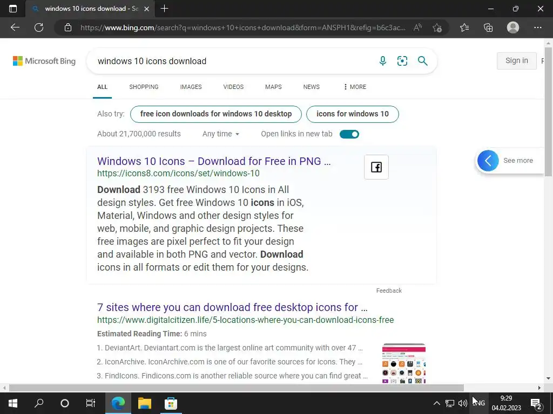Expand the MORE search categories menu
Screen dimensions: 553x414
(x=355, y=87)
